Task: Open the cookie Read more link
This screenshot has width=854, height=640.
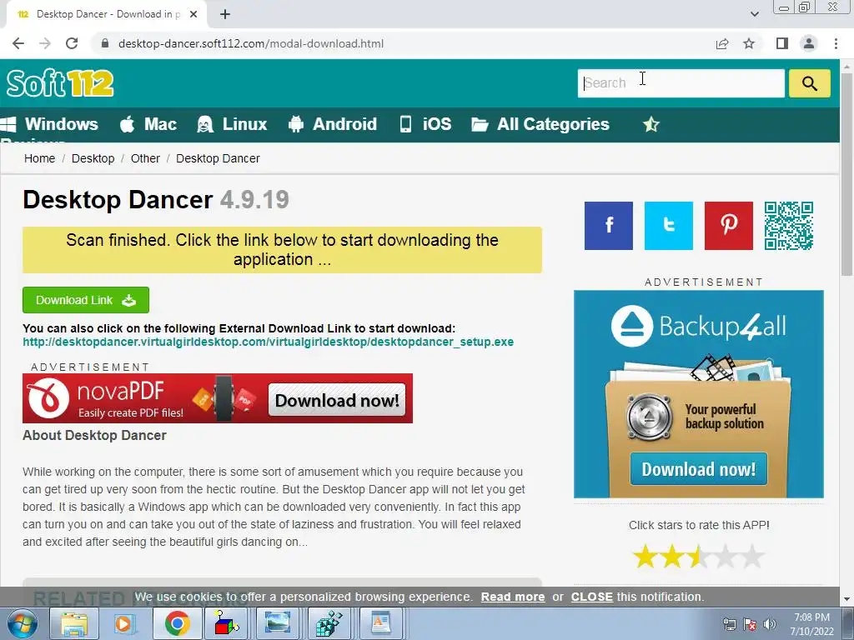Action: coord(513,597)
